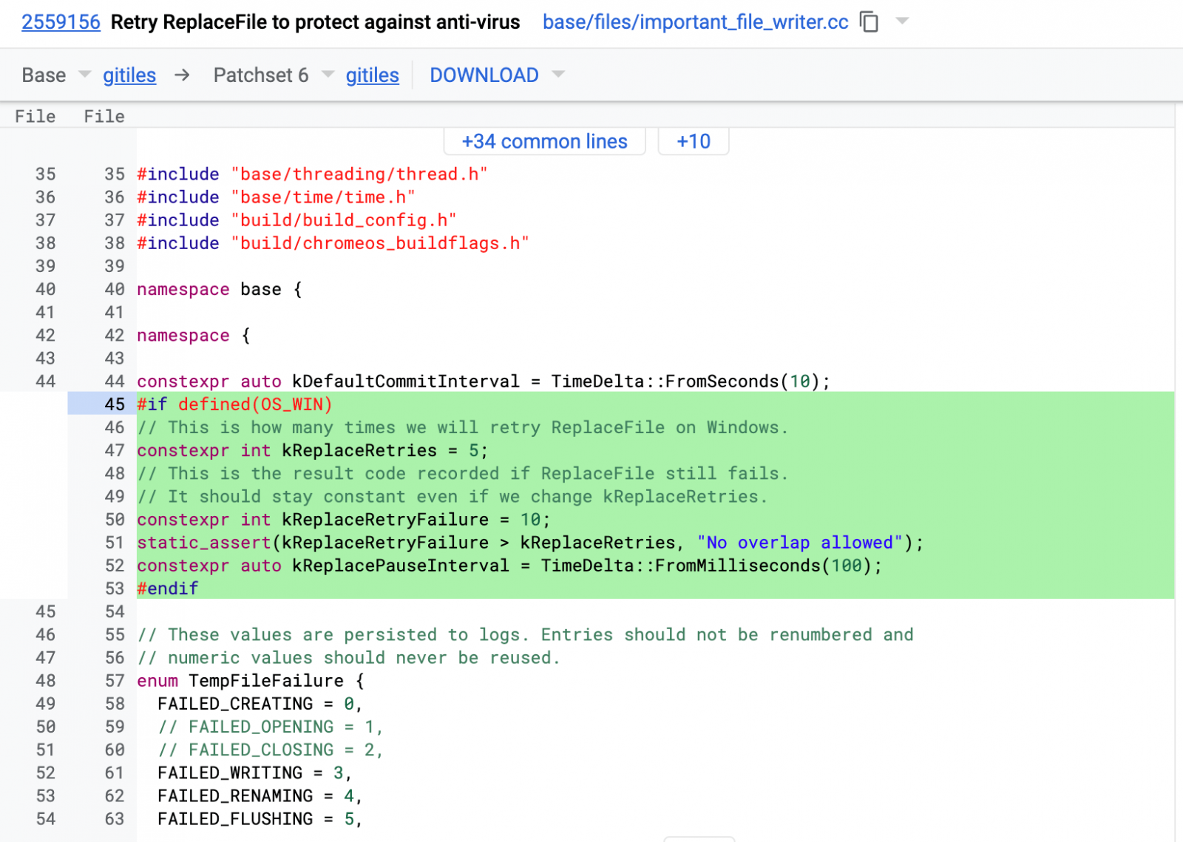
Task: Expand the Base patchset dropdown
Action: (84, 75)
